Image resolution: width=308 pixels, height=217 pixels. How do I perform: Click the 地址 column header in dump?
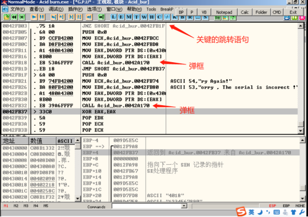(15, 141)
